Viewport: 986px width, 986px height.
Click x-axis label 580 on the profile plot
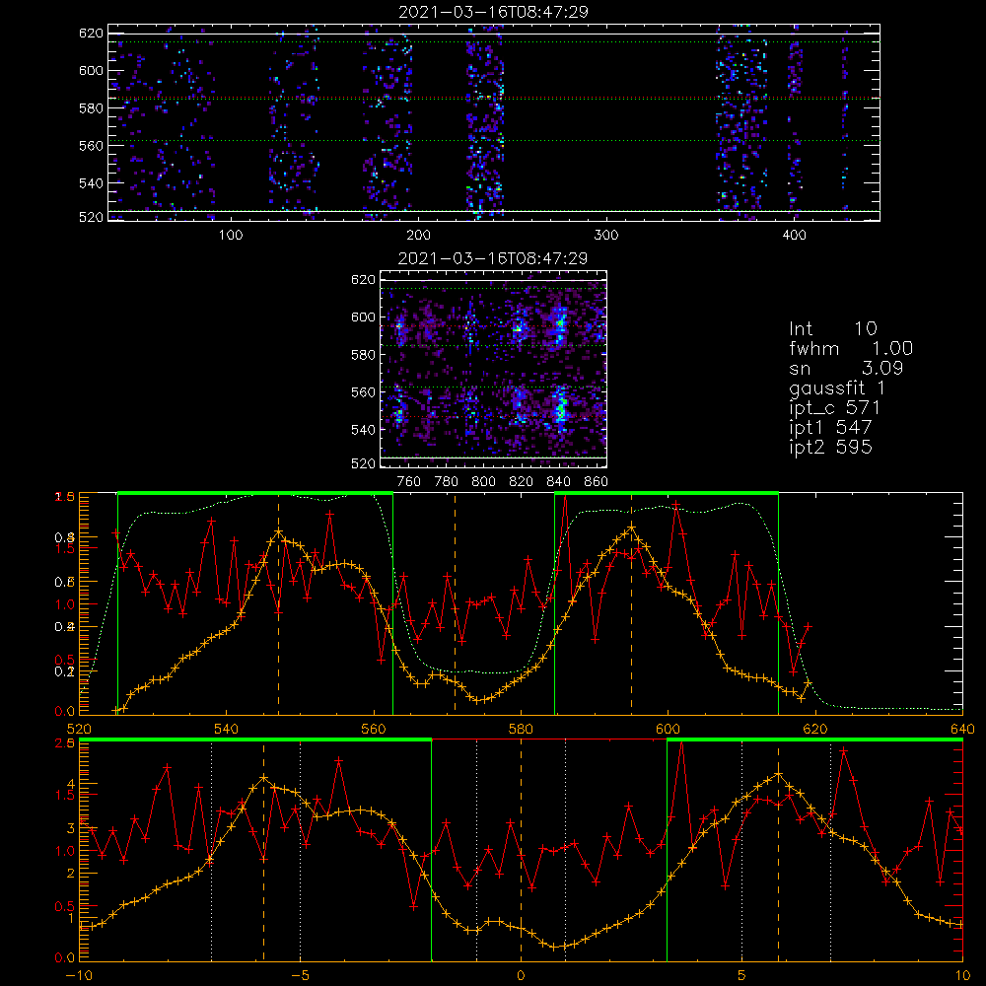coord(521,730)
